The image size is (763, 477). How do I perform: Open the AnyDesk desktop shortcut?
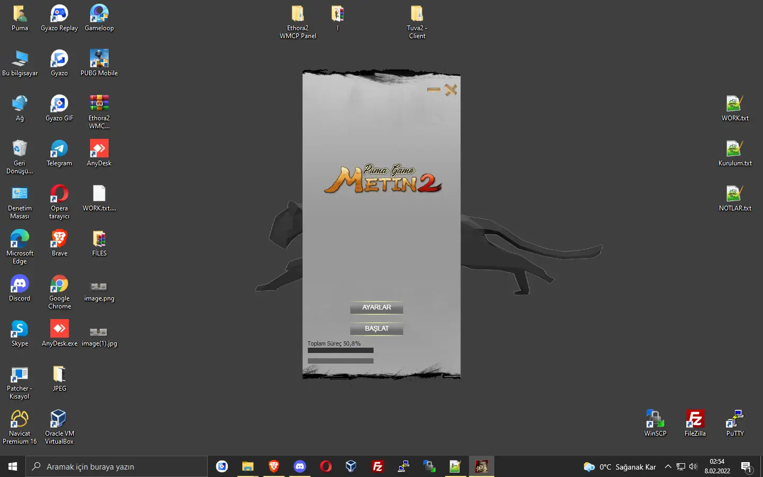99,154
